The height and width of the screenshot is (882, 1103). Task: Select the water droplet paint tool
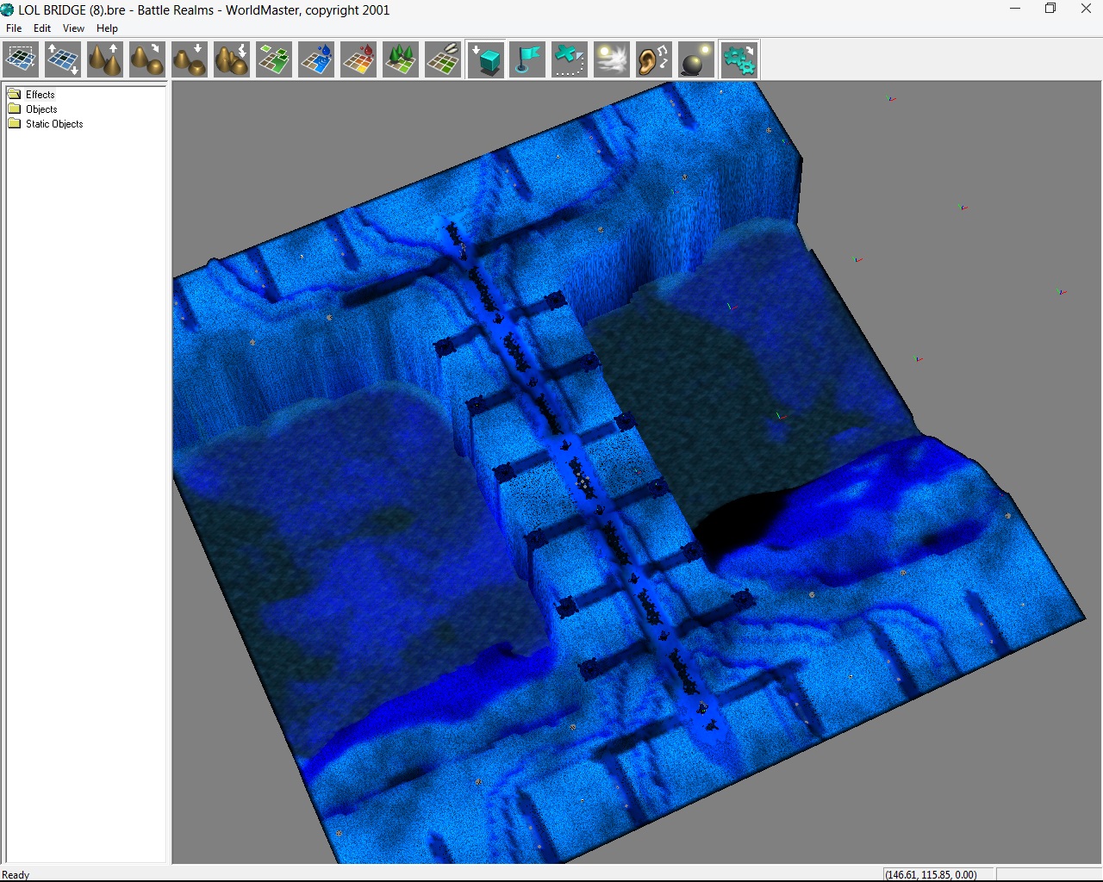[316, 60]
